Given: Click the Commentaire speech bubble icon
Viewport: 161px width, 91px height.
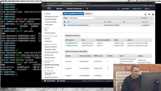Looking at the screenshot, I should point(45,81).
